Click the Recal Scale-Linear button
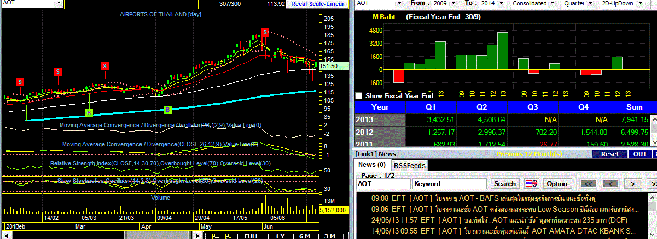The width and height of the screenshot is (657, 239). [x=318, y=4]
